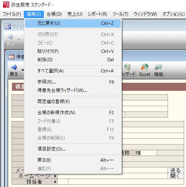
Task: Click the ホームページ field arrow
Action: pyautogui.click(x=55, y=176)
